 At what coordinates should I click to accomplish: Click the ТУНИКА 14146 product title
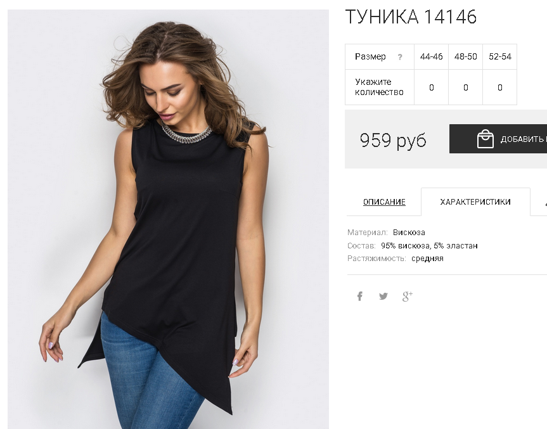411,16
